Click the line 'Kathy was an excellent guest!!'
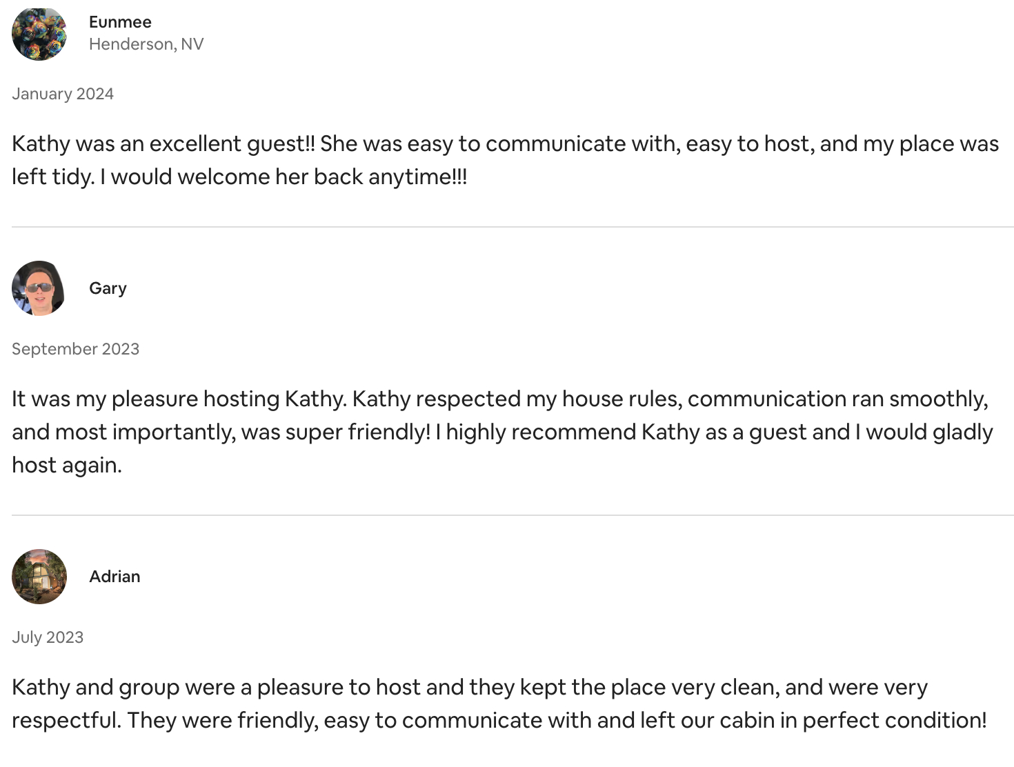1014x767 pixels. pyautogui.click(x=163, y=143)
